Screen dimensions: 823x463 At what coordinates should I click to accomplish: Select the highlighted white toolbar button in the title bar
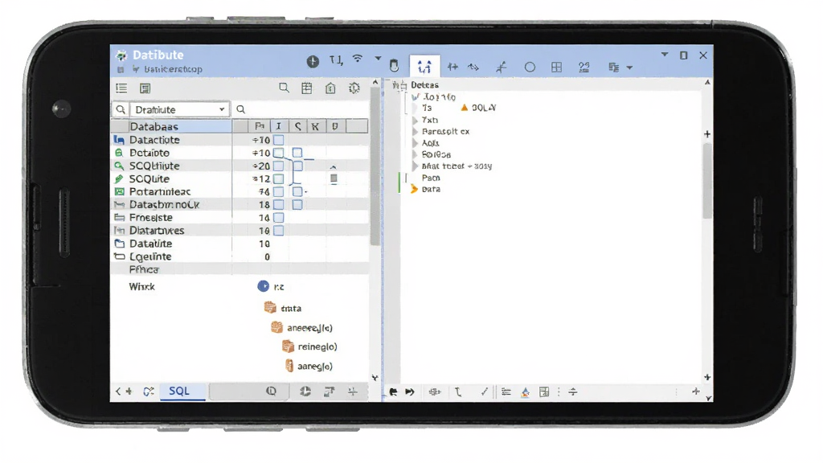[424, 66]
